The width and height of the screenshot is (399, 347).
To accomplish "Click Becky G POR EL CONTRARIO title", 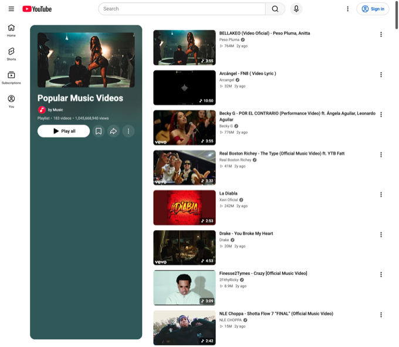I will (297, 116).
